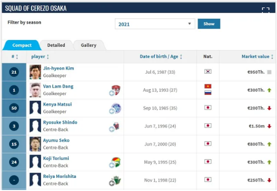Sort by Date of birth / Age
The image size is (277, 191).
tap(161, 57)
